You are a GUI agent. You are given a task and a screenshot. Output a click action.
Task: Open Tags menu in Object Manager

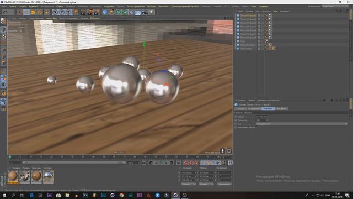(x=275, y=11)
